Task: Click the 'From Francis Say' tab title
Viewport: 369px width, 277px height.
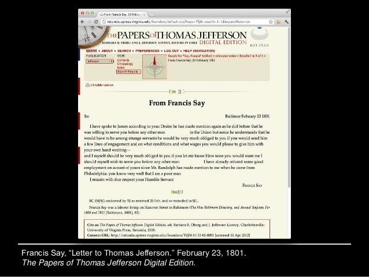Action: (122, 14)
